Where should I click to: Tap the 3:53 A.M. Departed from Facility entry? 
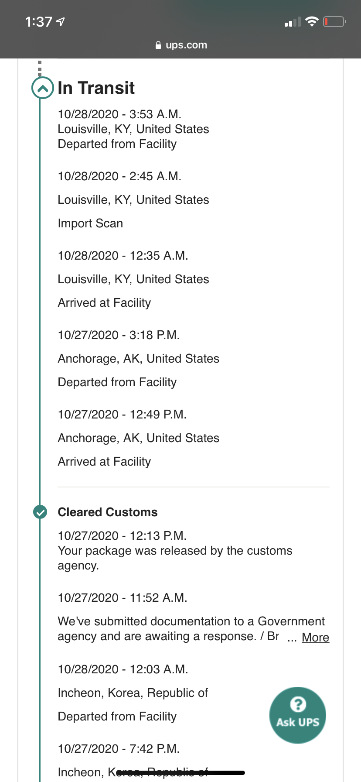[x=133, y=129]
